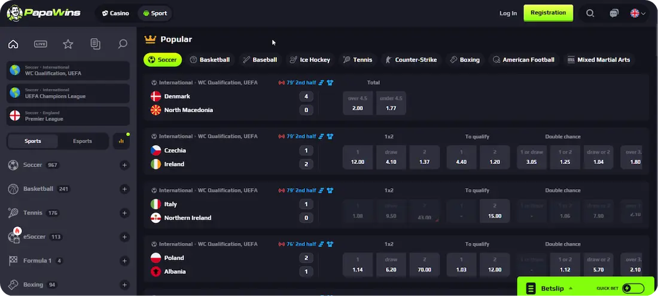The width and height of the screenshot is (658, 296).
Task: Open the Italy team name row
Action: [x=170, y=204]
